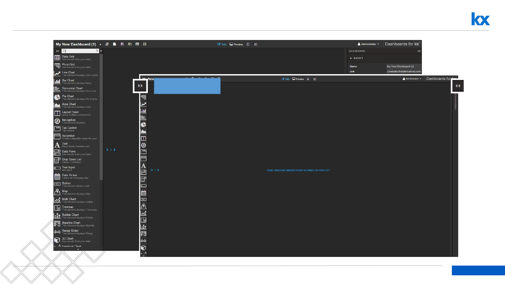Open the Administrator user dropdown
Viewport: 505px width, 284px height.
[x=368, y=44]
